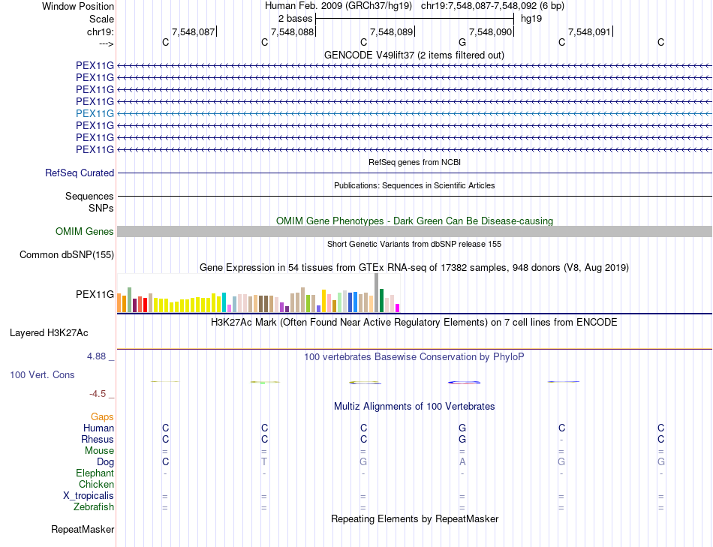Open the GTEx Gene Expression track title
The height and width of the screenshot is (547, 713).
click(x=414, y=267)
